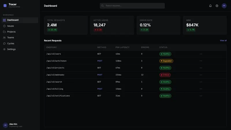The height and width of the screenshot is (130, 231).
Task: Sort by Method column header
Action: pos(102,47)
